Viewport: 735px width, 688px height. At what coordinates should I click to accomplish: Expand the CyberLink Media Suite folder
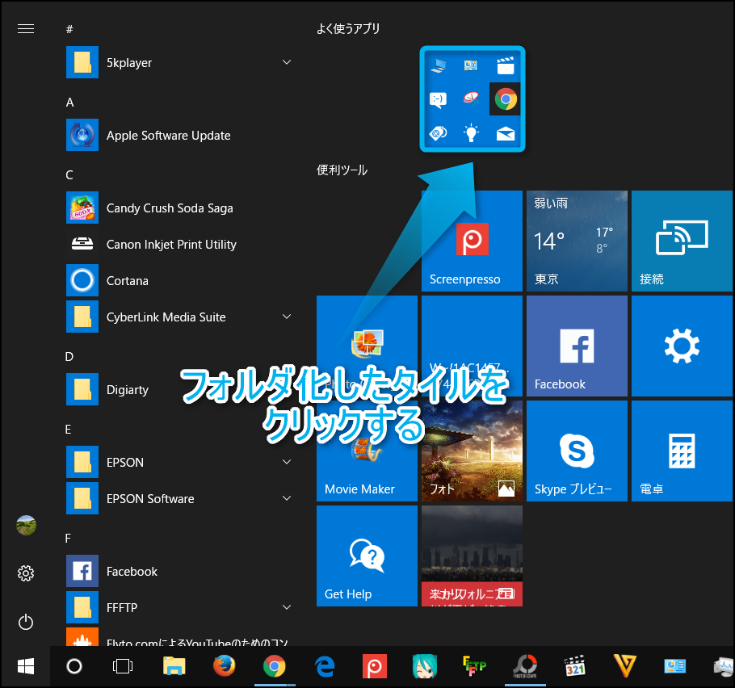pos(287,317)
